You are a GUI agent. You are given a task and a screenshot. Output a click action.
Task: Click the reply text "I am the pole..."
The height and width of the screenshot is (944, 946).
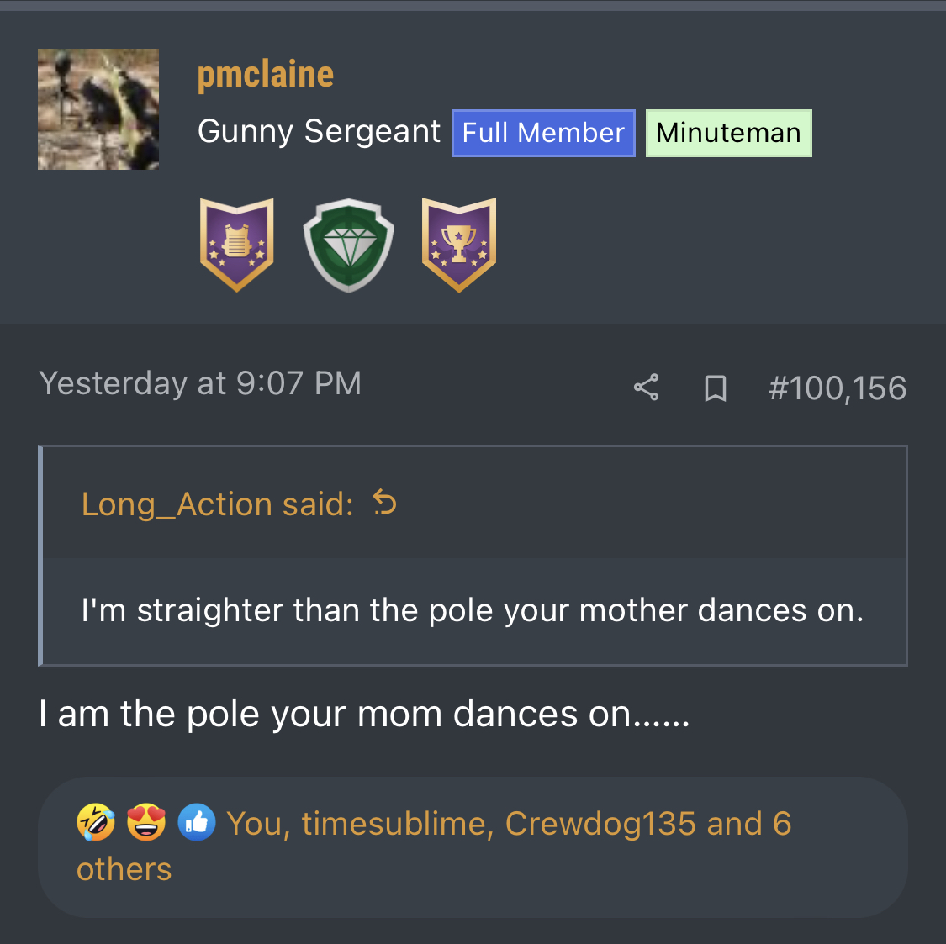point(364,715)
